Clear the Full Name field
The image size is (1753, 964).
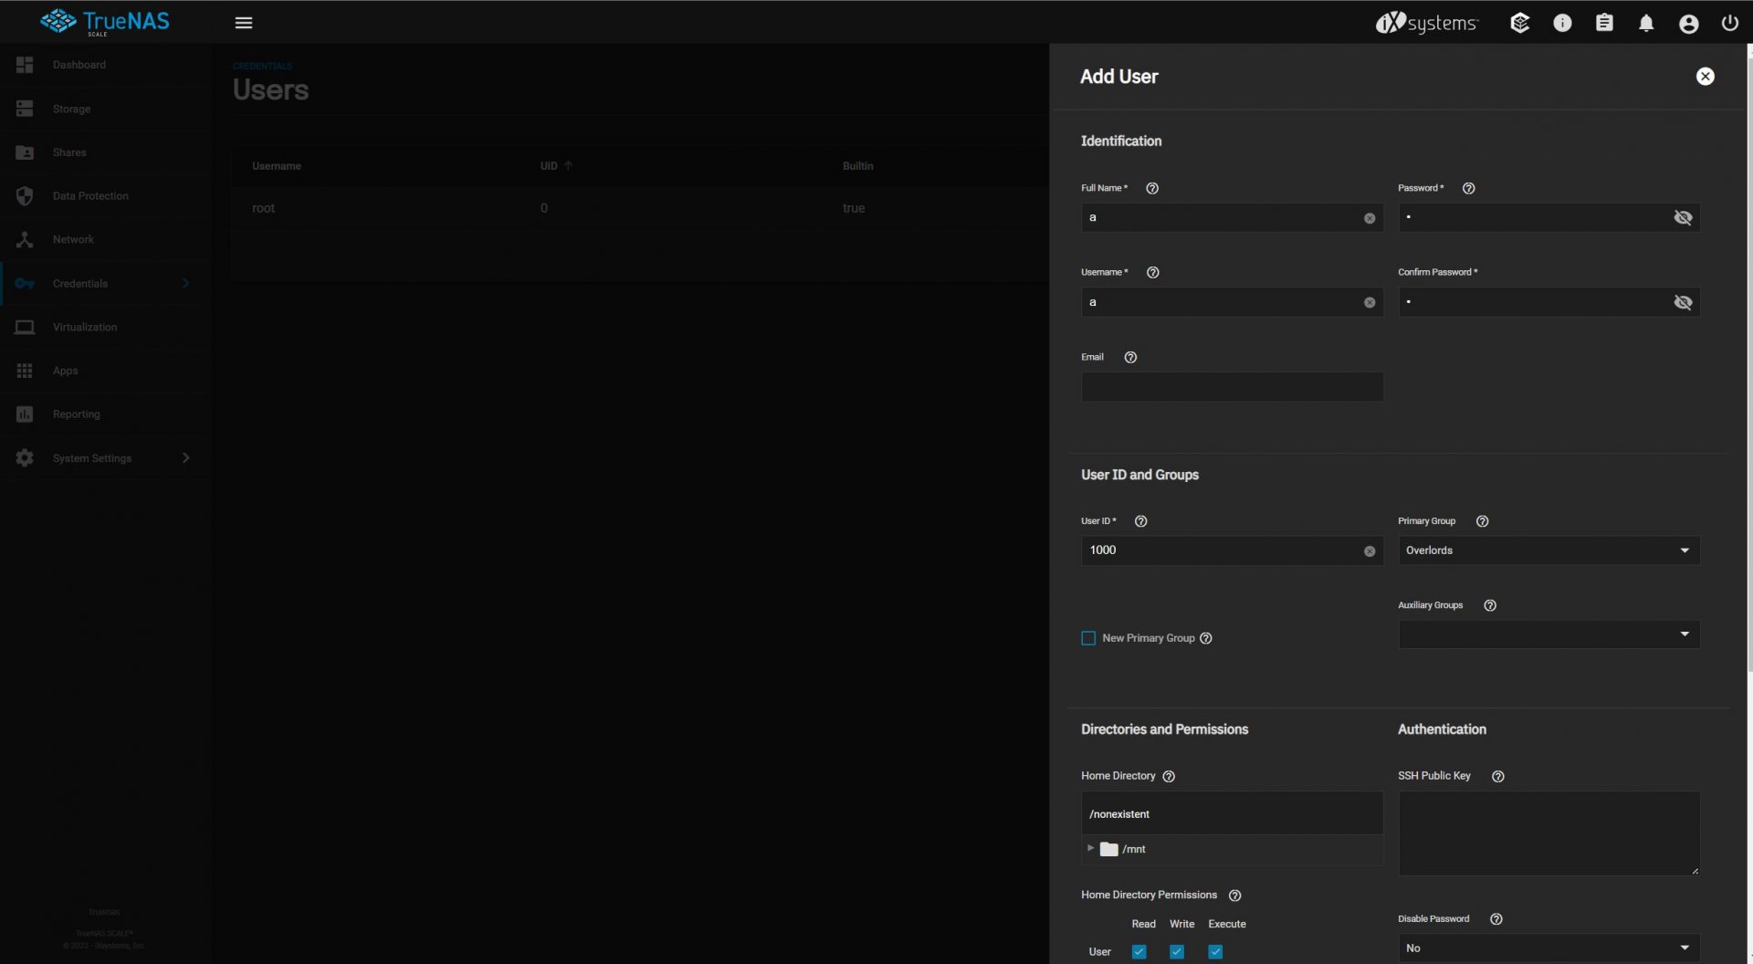(1369, 218)
